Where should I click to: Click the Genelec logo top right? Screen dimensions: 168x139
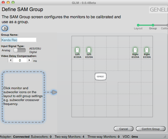coord(158,10)
